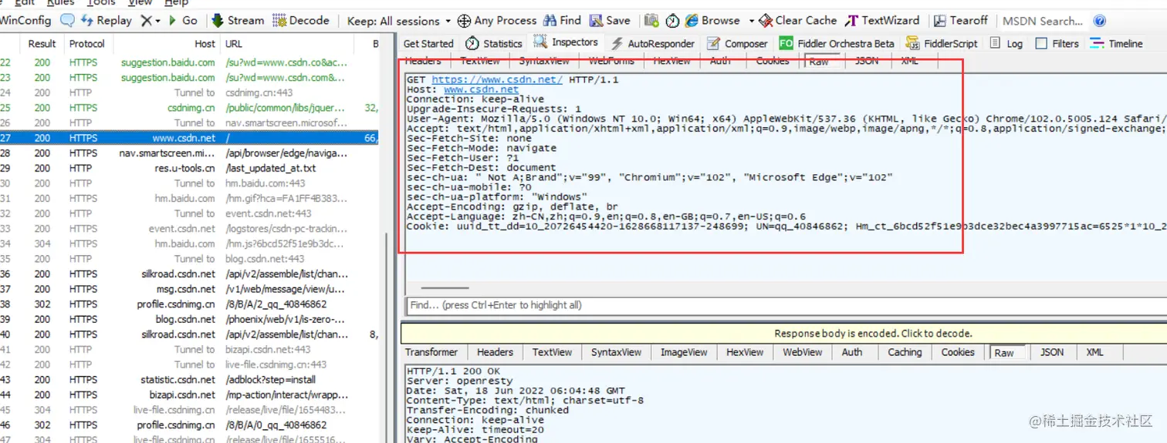Select the blog.csdn.net /phoenix/web session row
1167x443 pixels.
click(x=189, y=319)
